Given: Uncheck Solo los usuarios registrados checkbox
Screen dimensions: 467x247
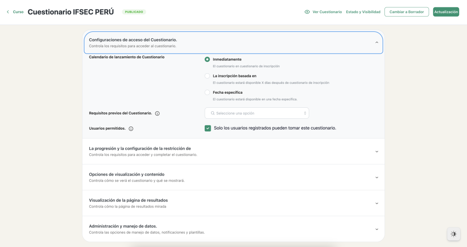Looking at the screenshot, I should click(x=208, y=128).
